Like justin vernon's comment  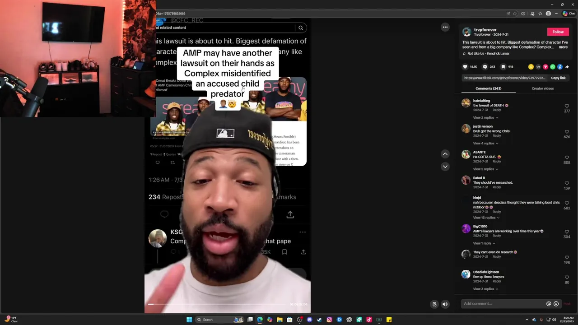567,132
